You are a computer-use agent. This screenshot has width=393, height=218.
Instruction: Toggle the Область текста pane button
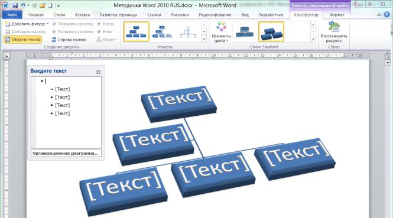click(x=23, y=40)
